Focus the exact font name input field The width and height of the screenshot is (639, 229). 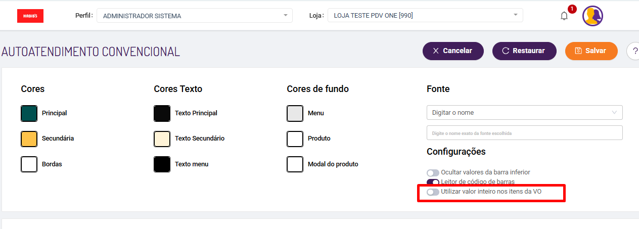click(524, 133)
